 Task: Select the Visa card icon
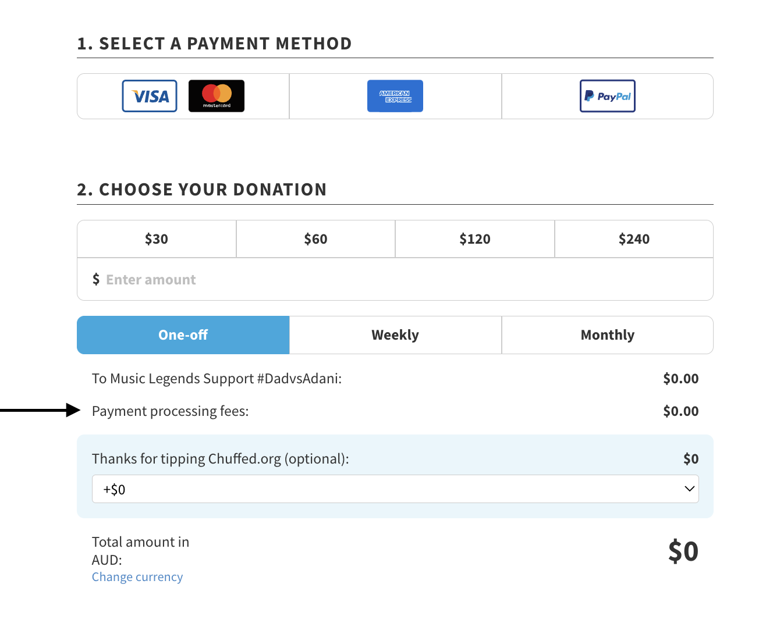click(150, 96)
